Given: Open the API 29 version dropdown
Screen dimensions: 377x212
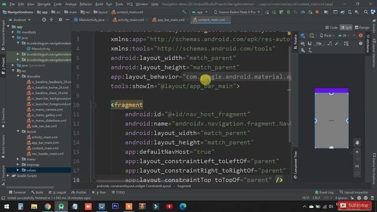Looking at the screenshot, I should (343, 35).
